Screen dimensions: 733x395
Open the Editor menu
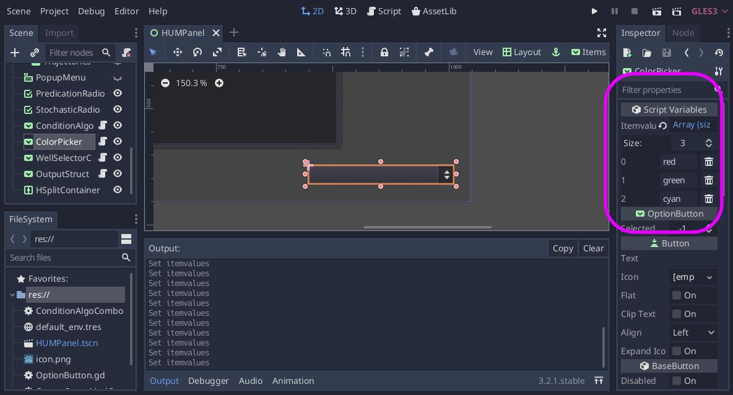[127, 11]
